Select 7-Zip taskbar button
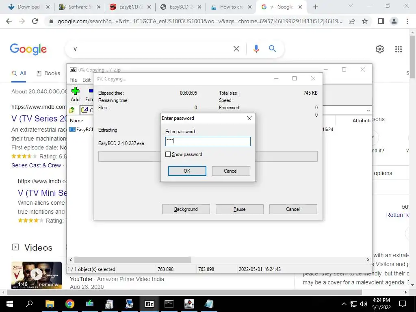 pos(149,304)
